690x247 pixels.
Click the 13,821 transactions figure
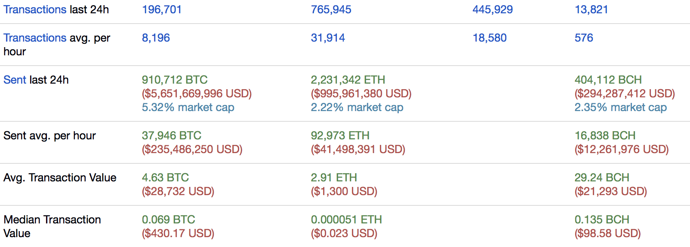tap(591, 9)
